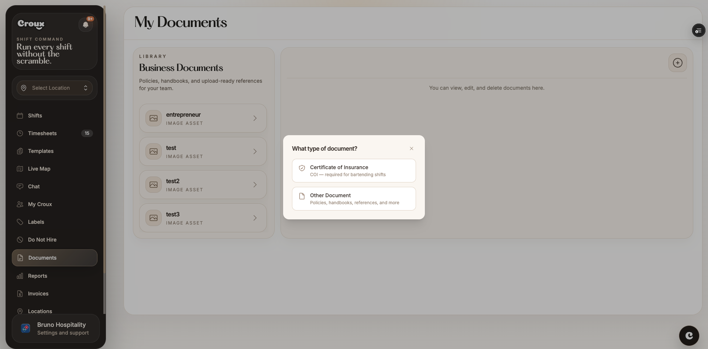
Task: Open the floating checklist panel icon
Action: click(698, 31)
